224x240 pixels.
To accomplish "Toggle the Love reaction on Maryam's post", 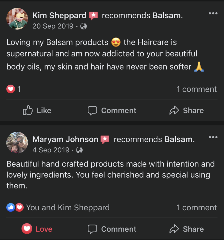I will pyautogui.click(x=37, y=229).
